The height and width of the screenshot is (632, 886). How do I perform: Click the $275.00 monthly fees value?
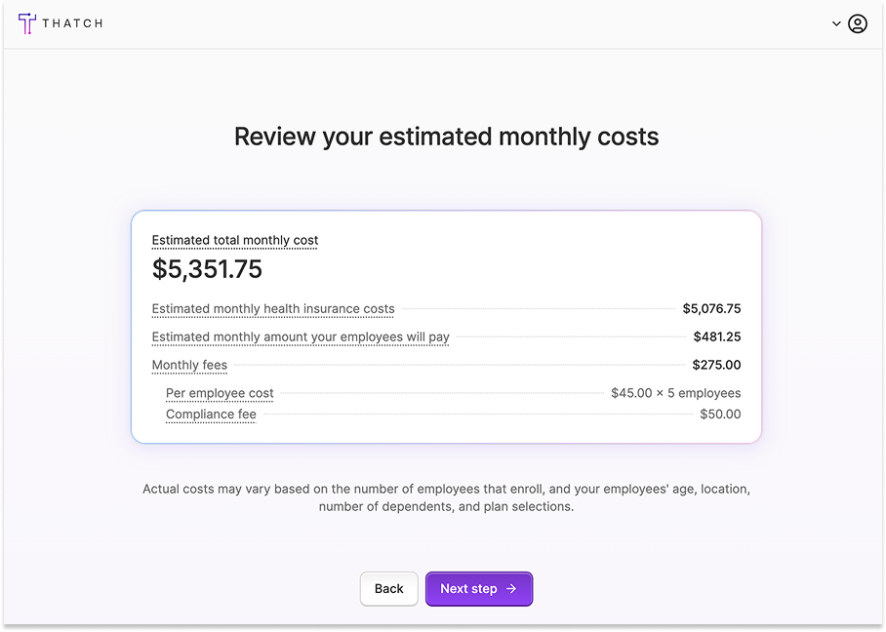pos(716,365)
